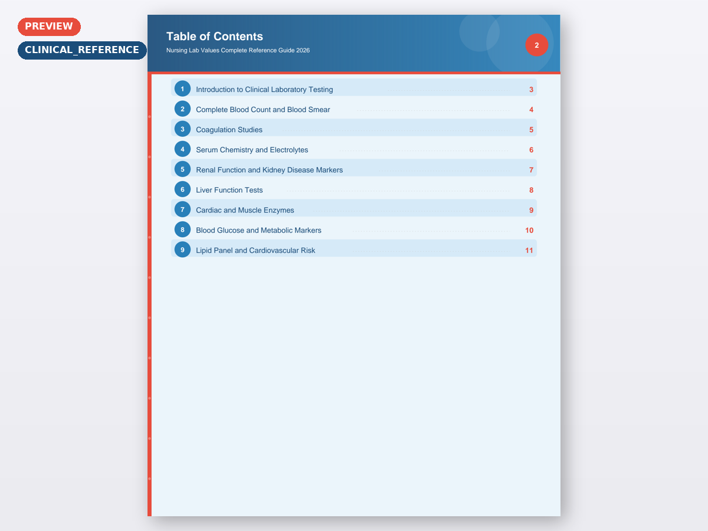
Task: Click the PREVIEW badge
Action: 49,27
